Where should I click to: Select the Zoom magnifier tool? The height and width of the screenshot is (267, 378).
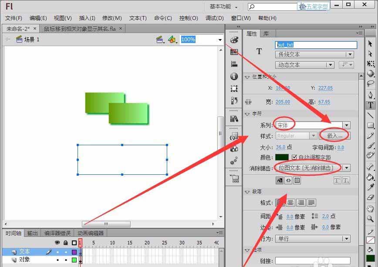tap(370, 219)
